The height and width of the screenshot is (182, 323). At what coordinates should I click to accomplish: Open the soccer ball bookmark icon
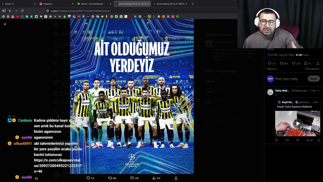tap(159, 16)
